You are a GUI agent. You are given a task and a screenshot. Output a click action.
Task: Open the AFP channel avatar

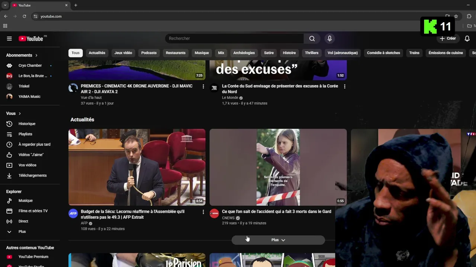[x=73, y=214]
